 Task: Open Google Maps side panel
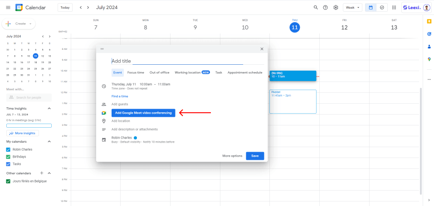point(429,59)
